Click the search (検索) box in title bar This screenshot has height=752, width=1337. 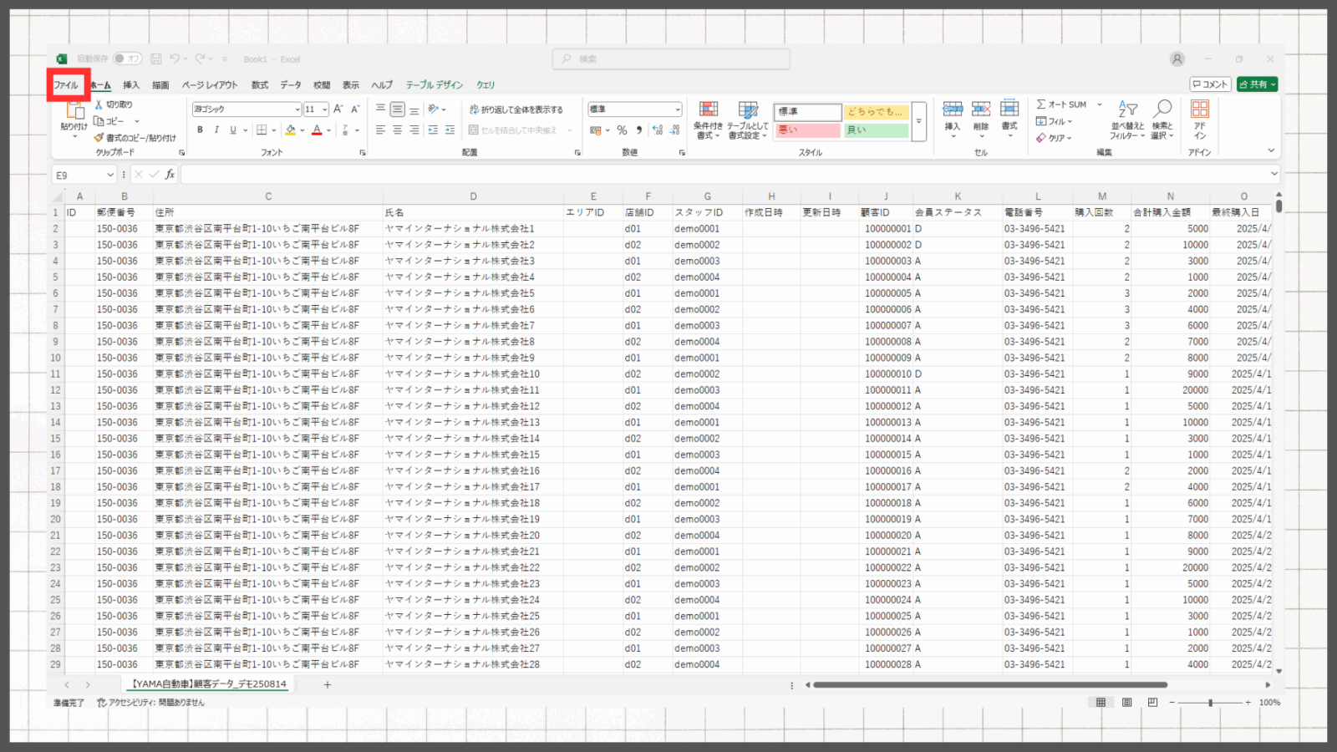(671, 59)
